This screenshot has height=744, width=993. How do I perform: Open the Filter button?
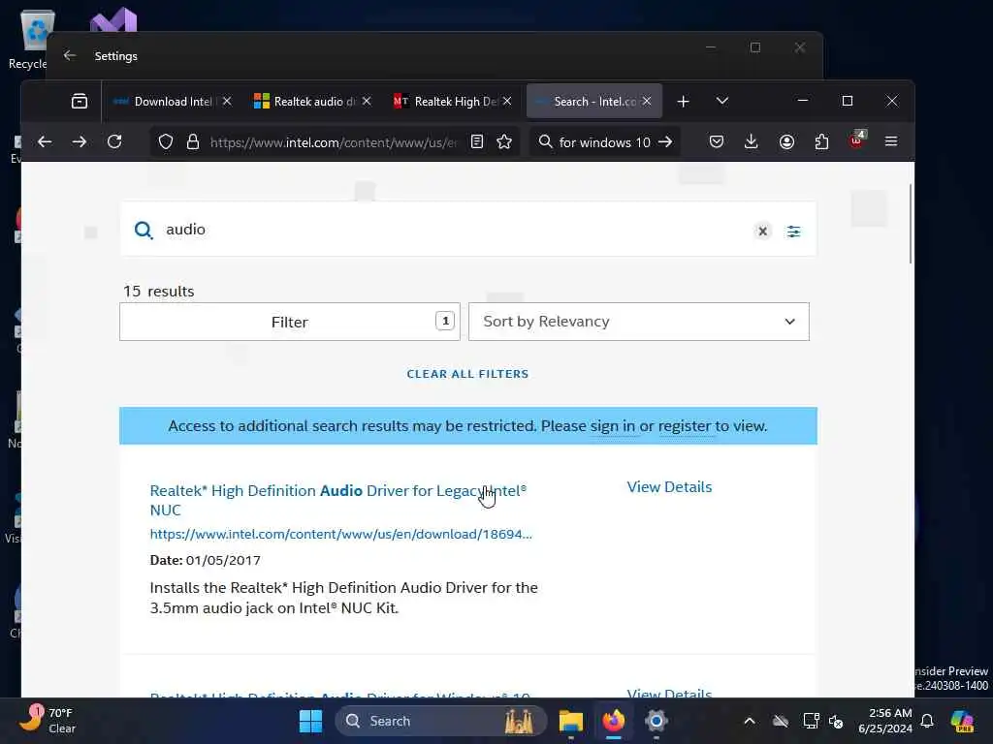click(x=289, y=322)
